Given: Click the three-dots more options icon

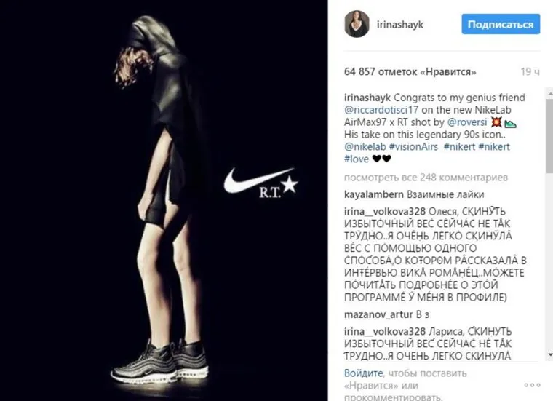Looking at the screenshot, I should [532, 385].
